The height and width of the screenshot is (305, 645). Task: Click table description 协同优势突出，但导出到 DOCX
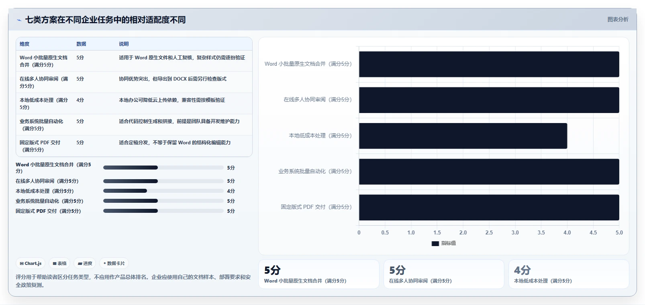pos(173,79)
